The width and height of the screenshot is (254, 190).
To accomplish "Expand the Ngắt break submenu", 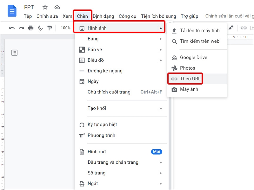I will pos(121,184).
